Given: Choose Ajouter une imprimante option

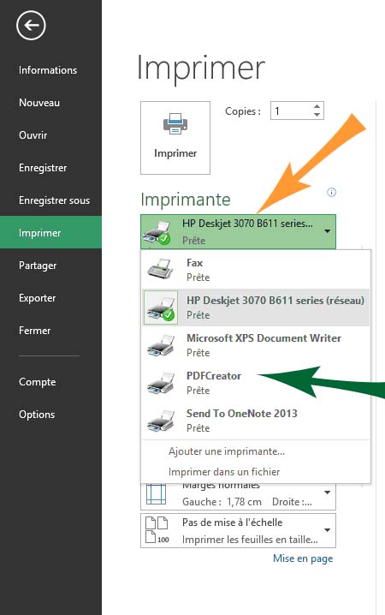Looking at the screenshot, I should (227, 451).
